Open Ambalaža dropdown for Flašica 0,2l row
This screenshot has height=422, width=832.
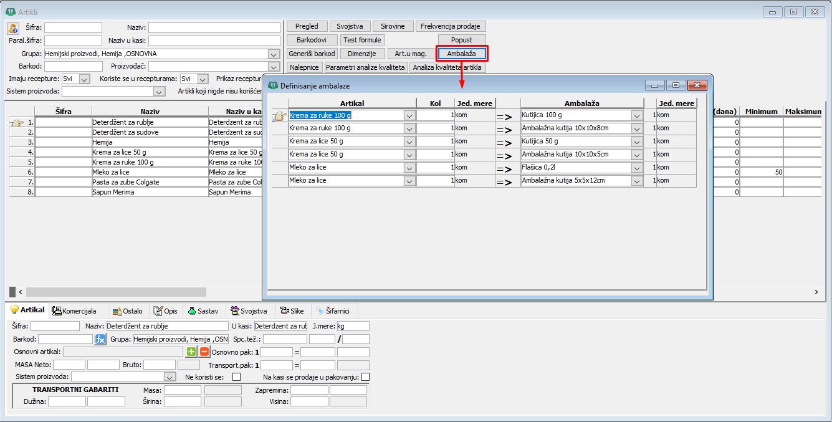(x=636, y=168)
